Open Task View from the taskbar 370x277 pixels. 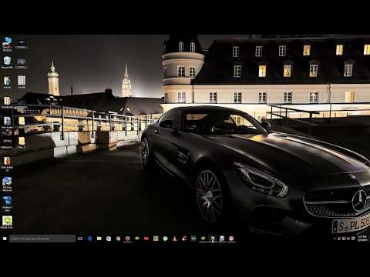80,239
